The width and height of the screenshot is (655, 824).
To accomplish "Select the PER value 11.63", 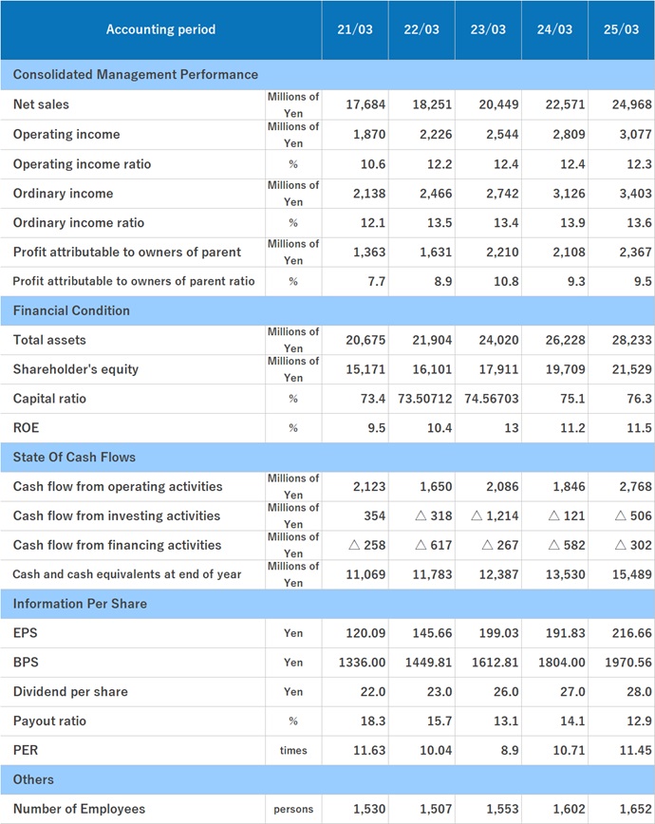I will tap(368, 750).
